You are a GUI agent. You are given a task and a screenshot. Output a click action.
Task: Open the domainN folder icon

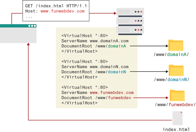coord(176,70)
